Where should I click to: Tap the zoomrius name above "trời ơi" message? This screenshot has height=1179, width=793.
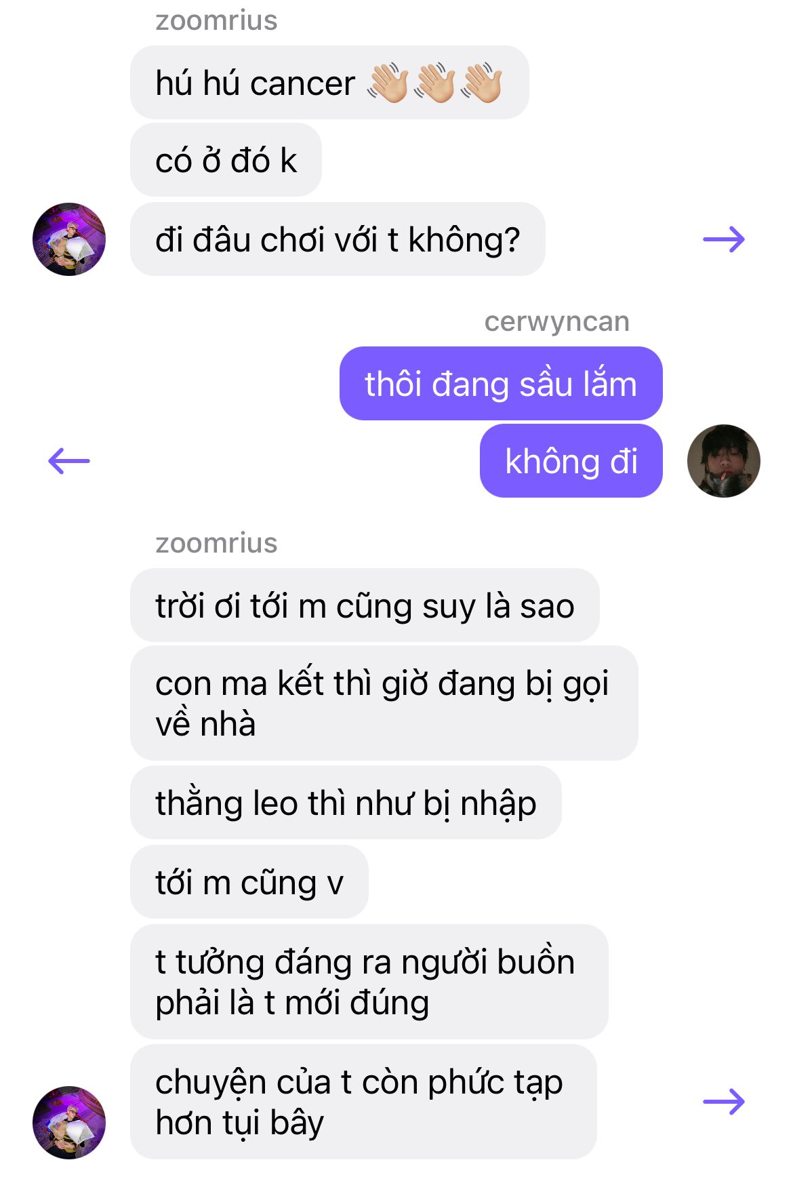216,543
